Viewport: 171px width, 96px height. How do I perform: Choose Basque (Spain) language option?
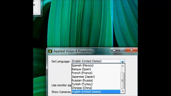[x=96, y=69]
